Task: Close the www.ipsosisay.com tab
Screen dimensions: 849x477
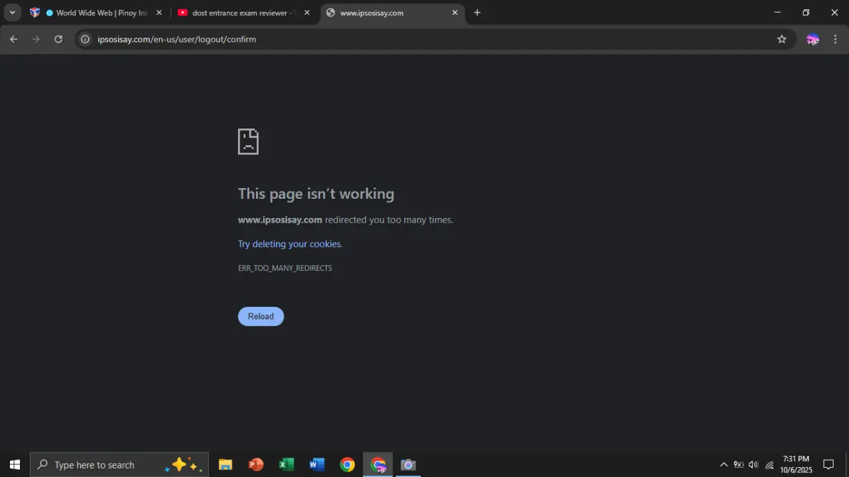Action: [455, 13]
